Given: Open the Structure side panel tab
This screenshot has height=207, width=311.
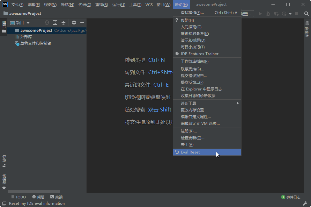Looking at the screenshot, I should click(4, 161).
